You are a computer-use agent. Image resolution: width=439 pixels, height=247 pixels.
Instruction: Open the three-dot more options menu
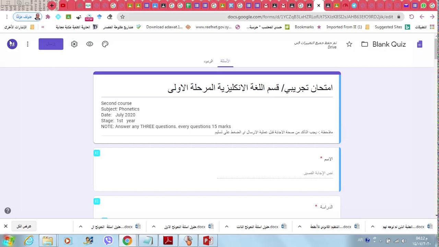(27, 44)
